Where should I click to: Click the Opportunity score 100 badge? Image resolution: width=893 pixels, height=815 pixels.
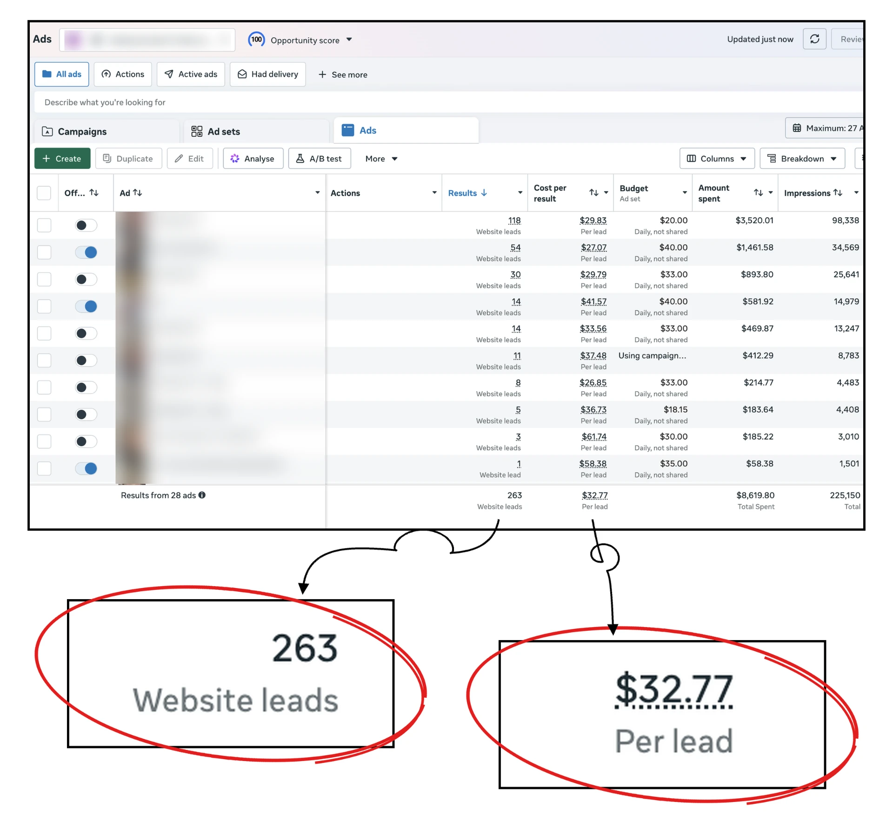pyautogui.click(x=256, y=40)
